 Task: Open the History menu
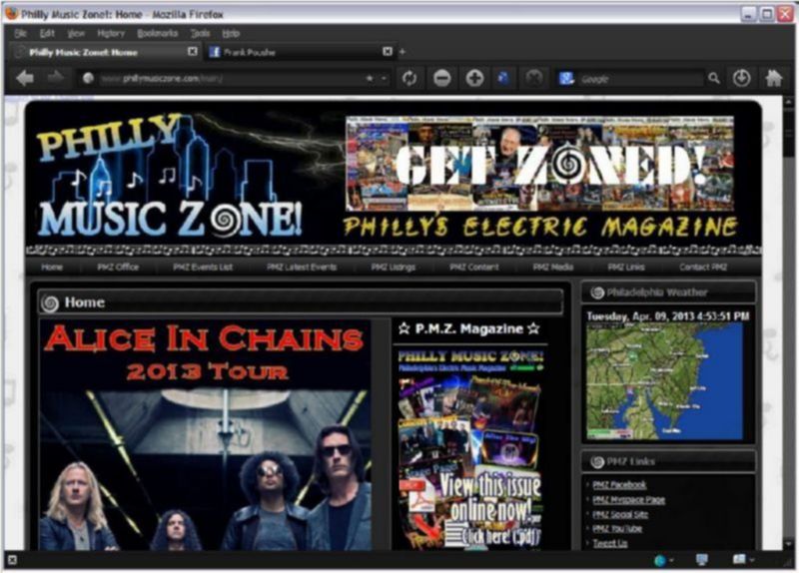(111, 34)
